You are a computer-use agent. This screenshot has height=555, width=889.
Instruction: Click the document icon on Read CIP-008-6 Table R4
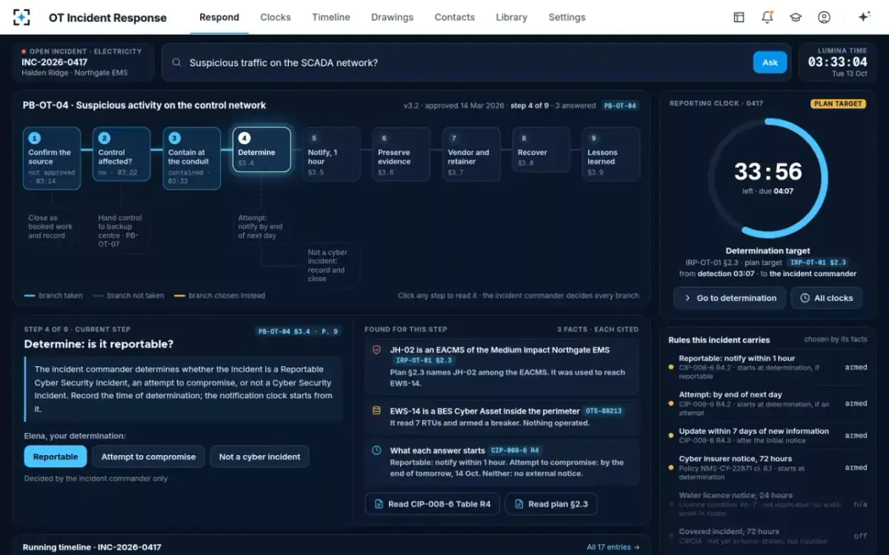[x=379, y=504]
